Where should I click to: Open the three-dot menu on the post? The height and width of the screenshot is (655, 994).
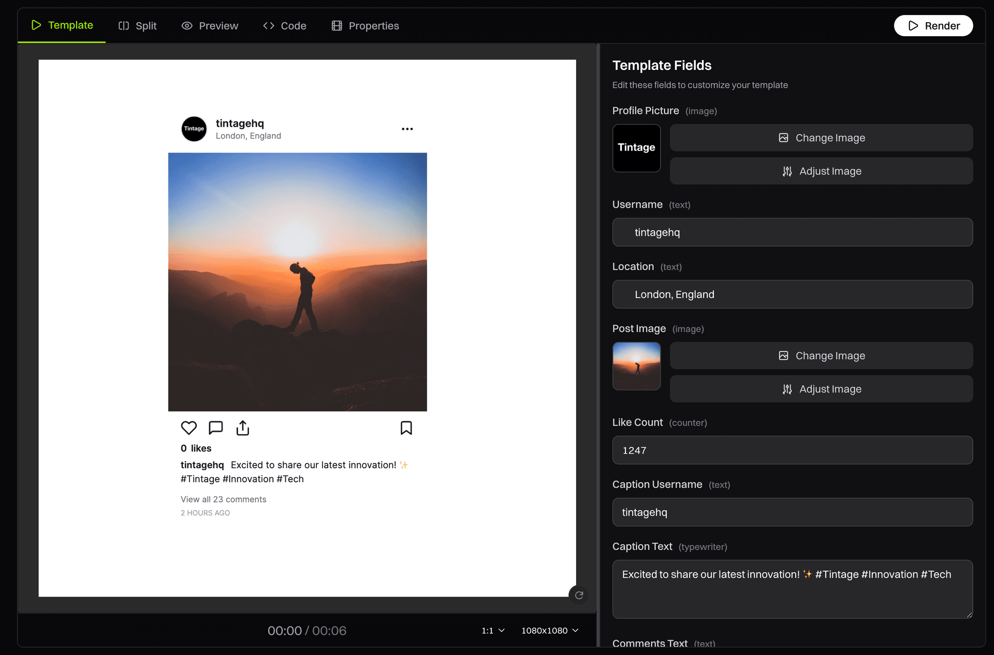coord(407,129)
